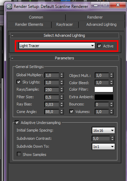The image size is (127, 181).
Task: Click the Subdivision Contrast spinner arrows
Action: (113, 138)
